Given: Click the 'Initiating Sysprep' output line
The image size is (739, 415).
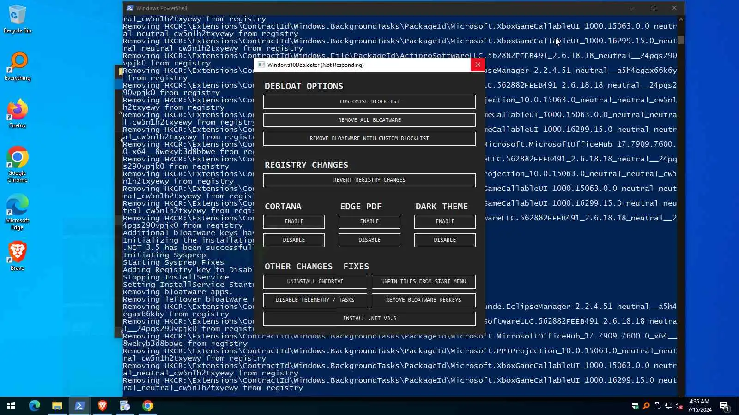Looking at the screenshot, I should 164,255.
